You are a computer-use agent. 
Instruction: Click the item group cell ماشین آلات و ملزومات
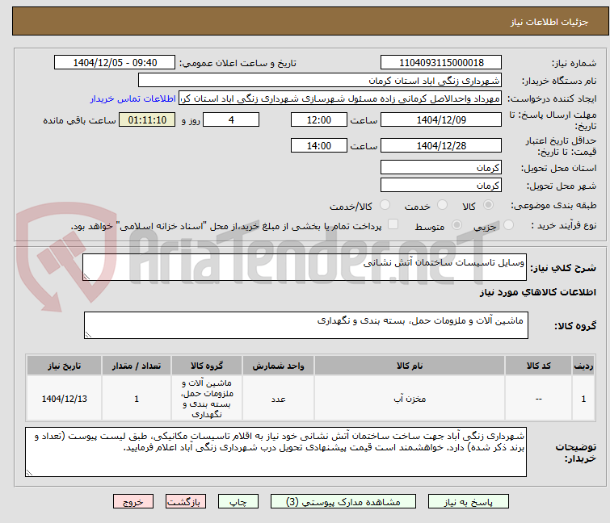tap(207, 399)
